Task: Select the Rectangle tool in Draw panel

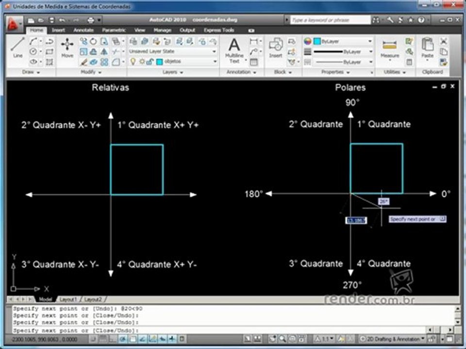Action: (50, 51)
